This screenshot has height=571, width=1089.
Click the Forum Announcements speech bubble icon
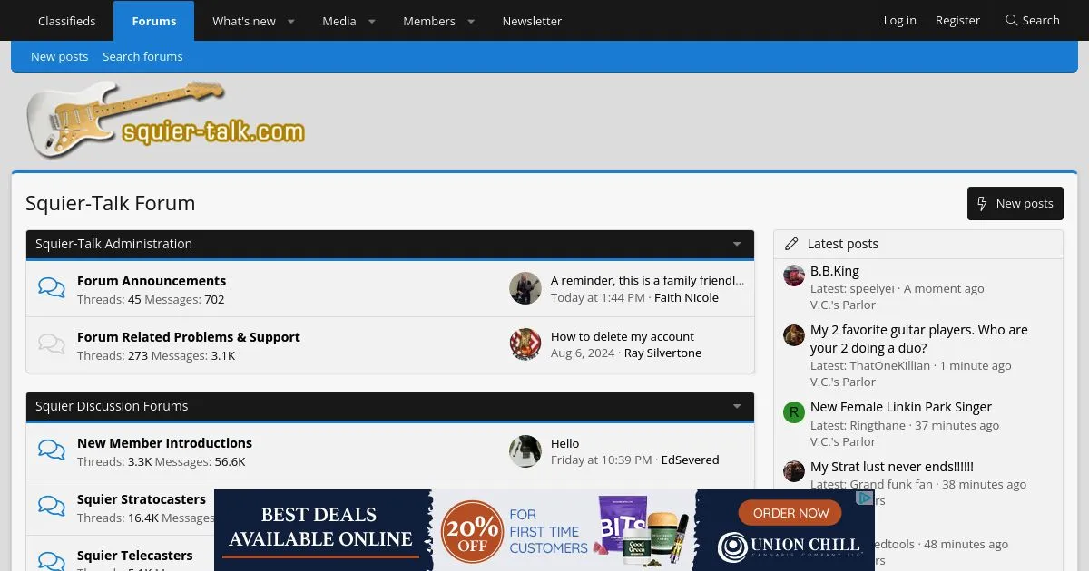tap(52, 289)
